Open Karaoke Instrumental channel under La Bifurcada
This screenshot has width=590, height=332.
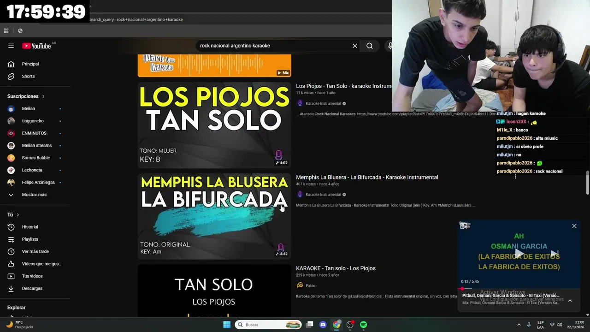tap(323, 195)
